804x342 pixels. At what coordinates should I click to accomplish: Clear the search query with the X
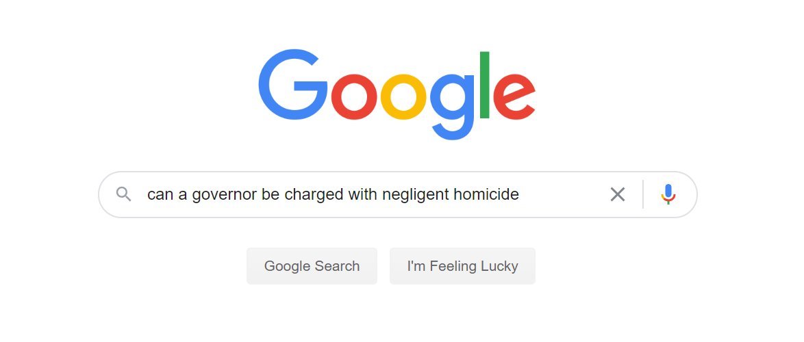click(x=617, y=194)
